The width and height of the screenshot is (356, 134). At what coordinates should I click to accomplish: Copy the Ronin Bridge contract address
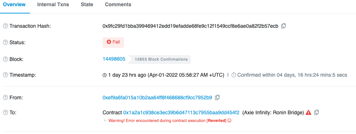click(317, 112)
